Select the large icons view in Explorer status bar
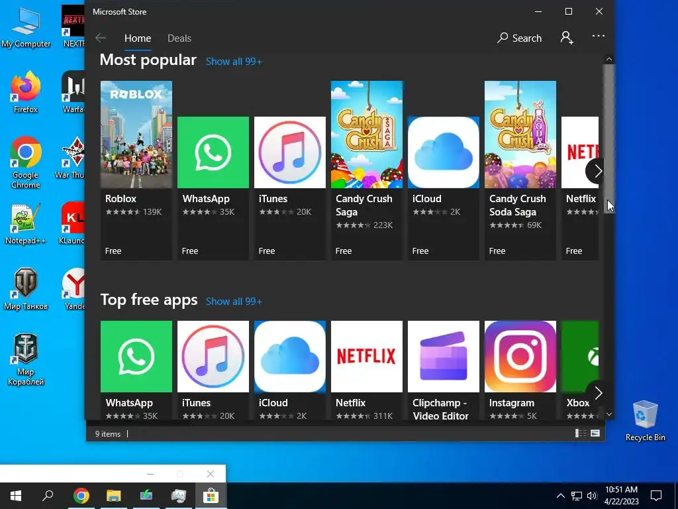Viewport: 678px width, 509px height. pos(595,433)
